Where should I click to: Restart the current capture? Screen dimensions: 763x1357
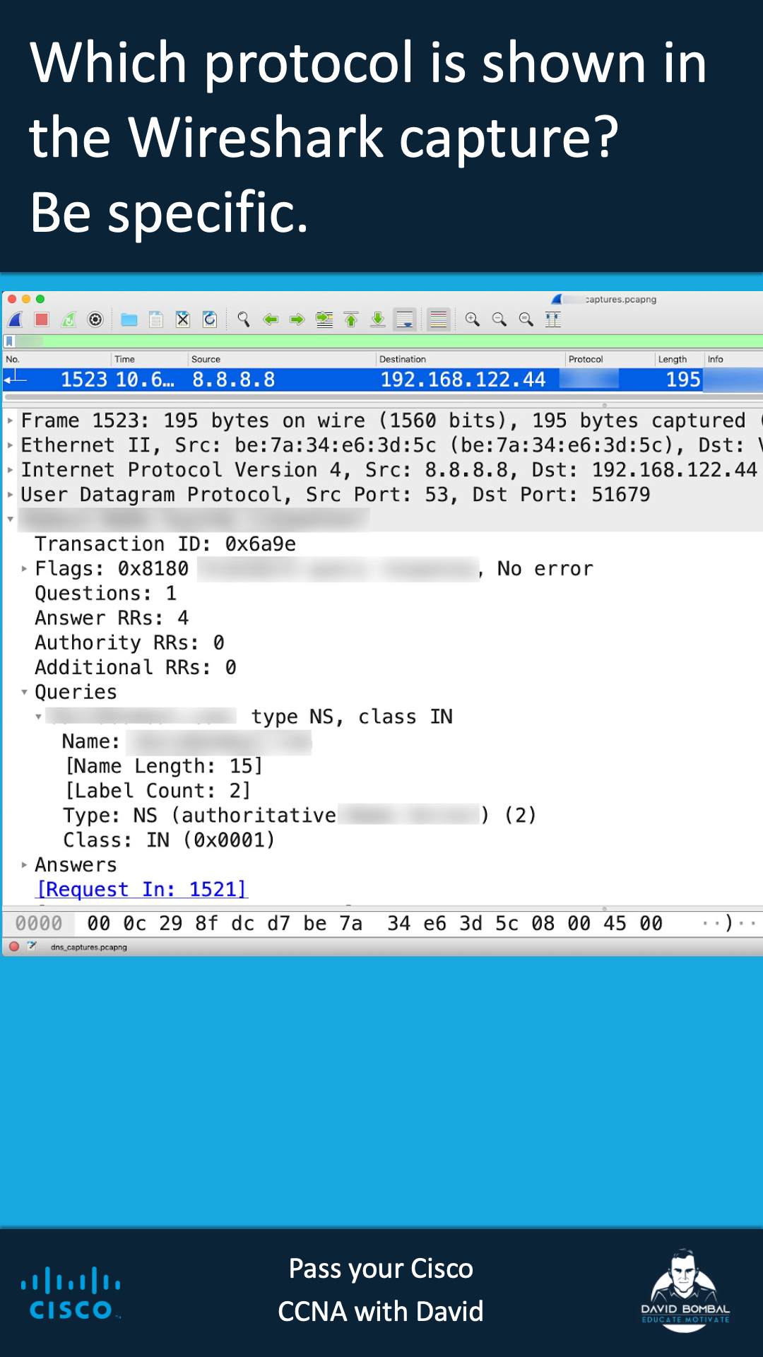69,319
